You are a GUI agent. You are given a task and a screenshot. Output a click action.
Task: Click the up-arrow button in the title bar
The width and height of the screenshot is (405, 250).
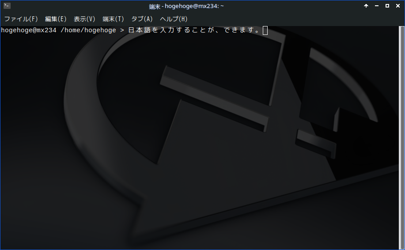point(366,6)
